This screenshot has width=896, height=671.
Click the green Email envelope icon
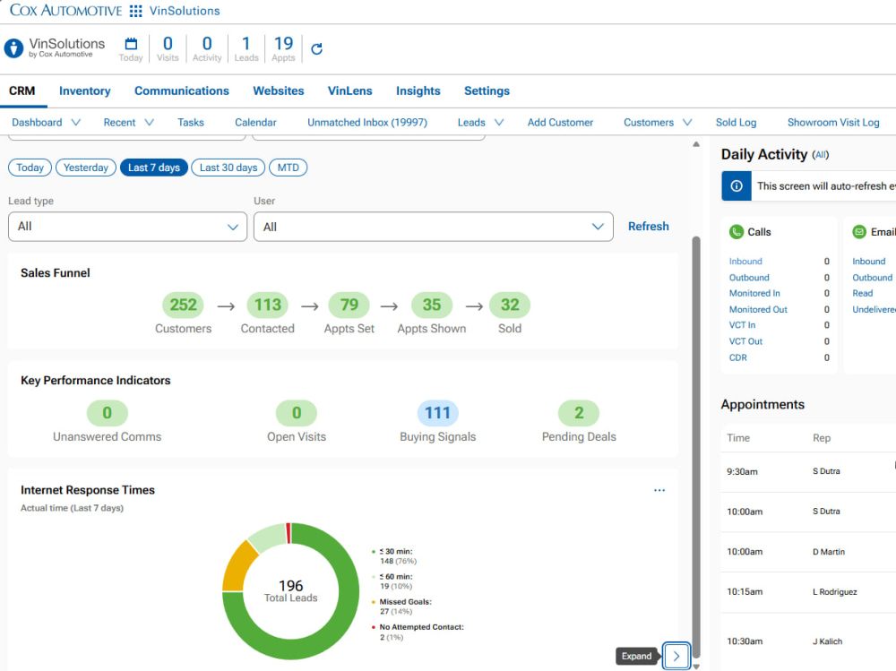pos(859,232)
